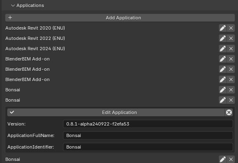This screenshot has width=238, height=163.
Task: Remove Autodesk Revit 2024 (ENU) application
Action: [x=231, y=49]
